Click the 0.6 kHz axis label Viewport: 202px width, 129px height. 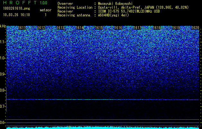2,123
